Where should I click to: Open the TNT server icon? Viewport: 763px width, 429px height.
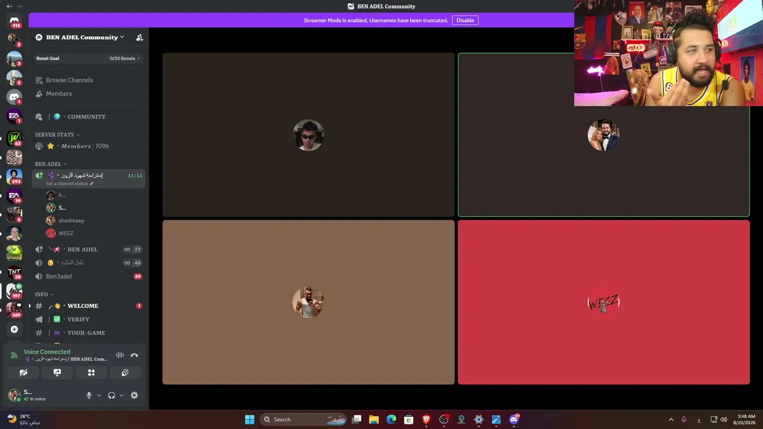(x=14, y=272)
